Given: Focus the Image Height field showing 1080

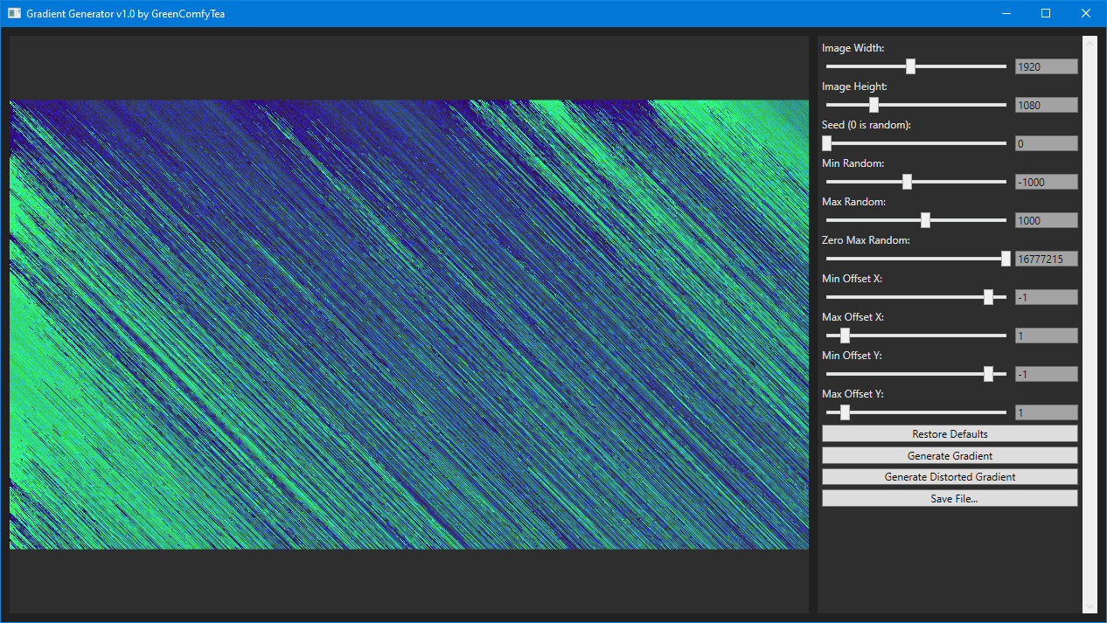Looking at the screenshot, I should point(1046,105).
